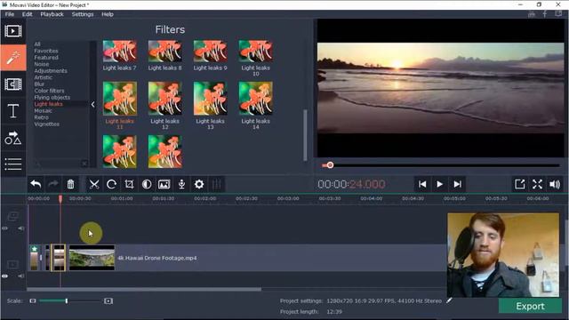Viewport: 569px width, 320px height.
Task: Click the Undo arrow
Action: coord(36,184)
